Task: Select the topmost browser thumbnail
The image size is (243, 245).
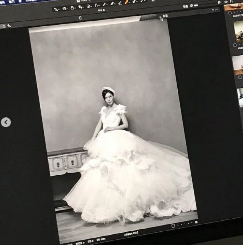Action: 234,6
